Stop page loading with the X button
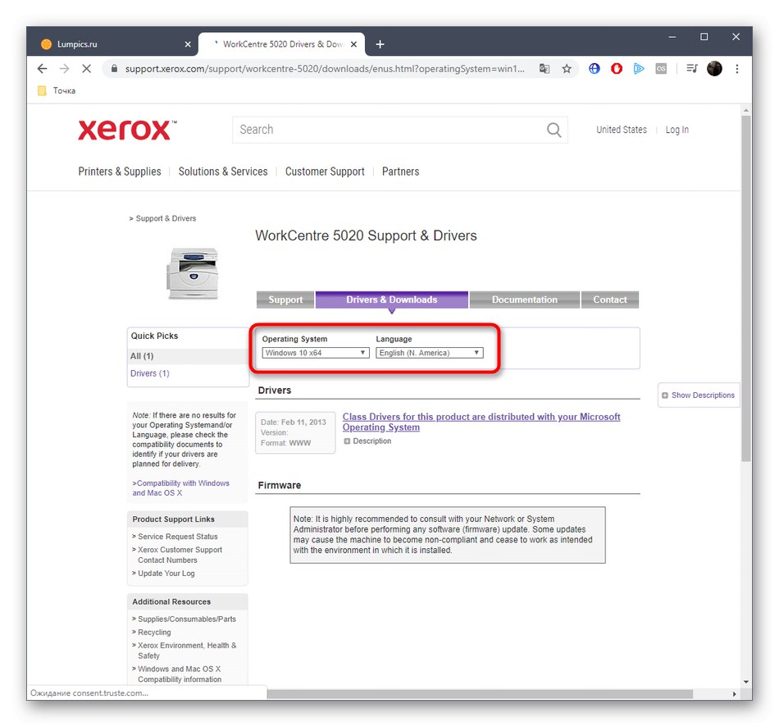779x727 pixels. tap(86, 69)
